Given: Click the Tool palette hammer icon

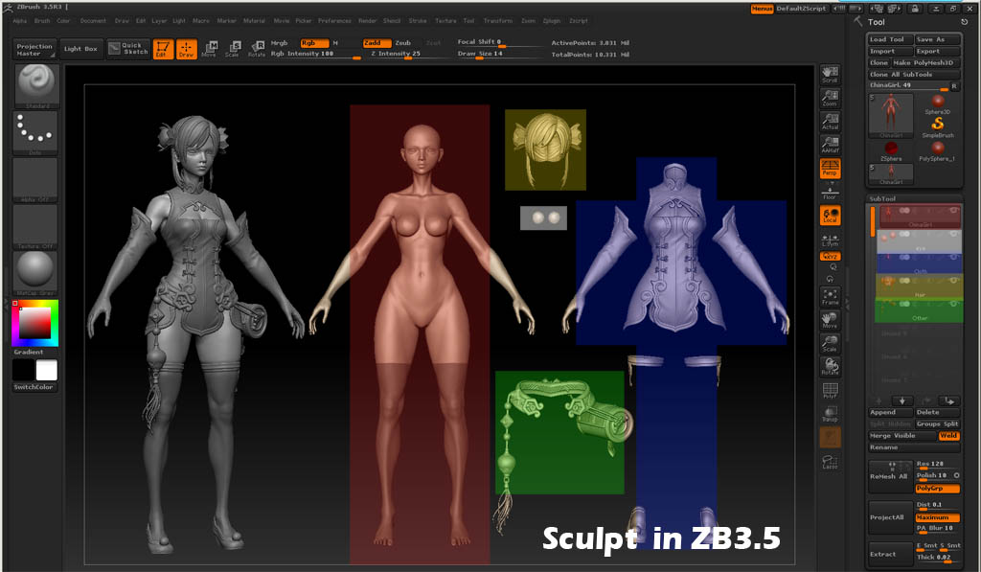Looking at the screenshot, I should (857, 21).
